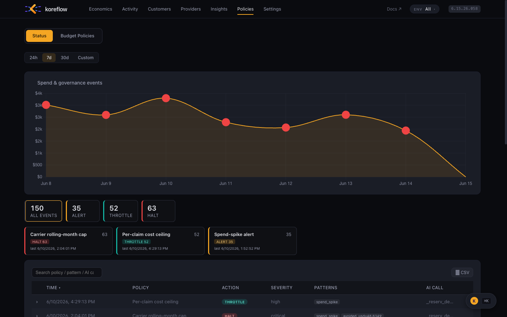Open the Providers tab
Viewport: 507px width, 317px height.
(x=191, y=9)
